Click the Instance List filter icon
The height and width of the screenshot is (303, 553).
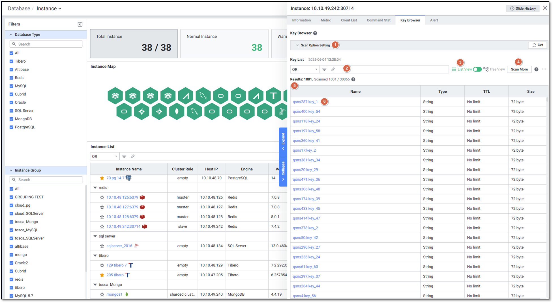click(124, 156)
